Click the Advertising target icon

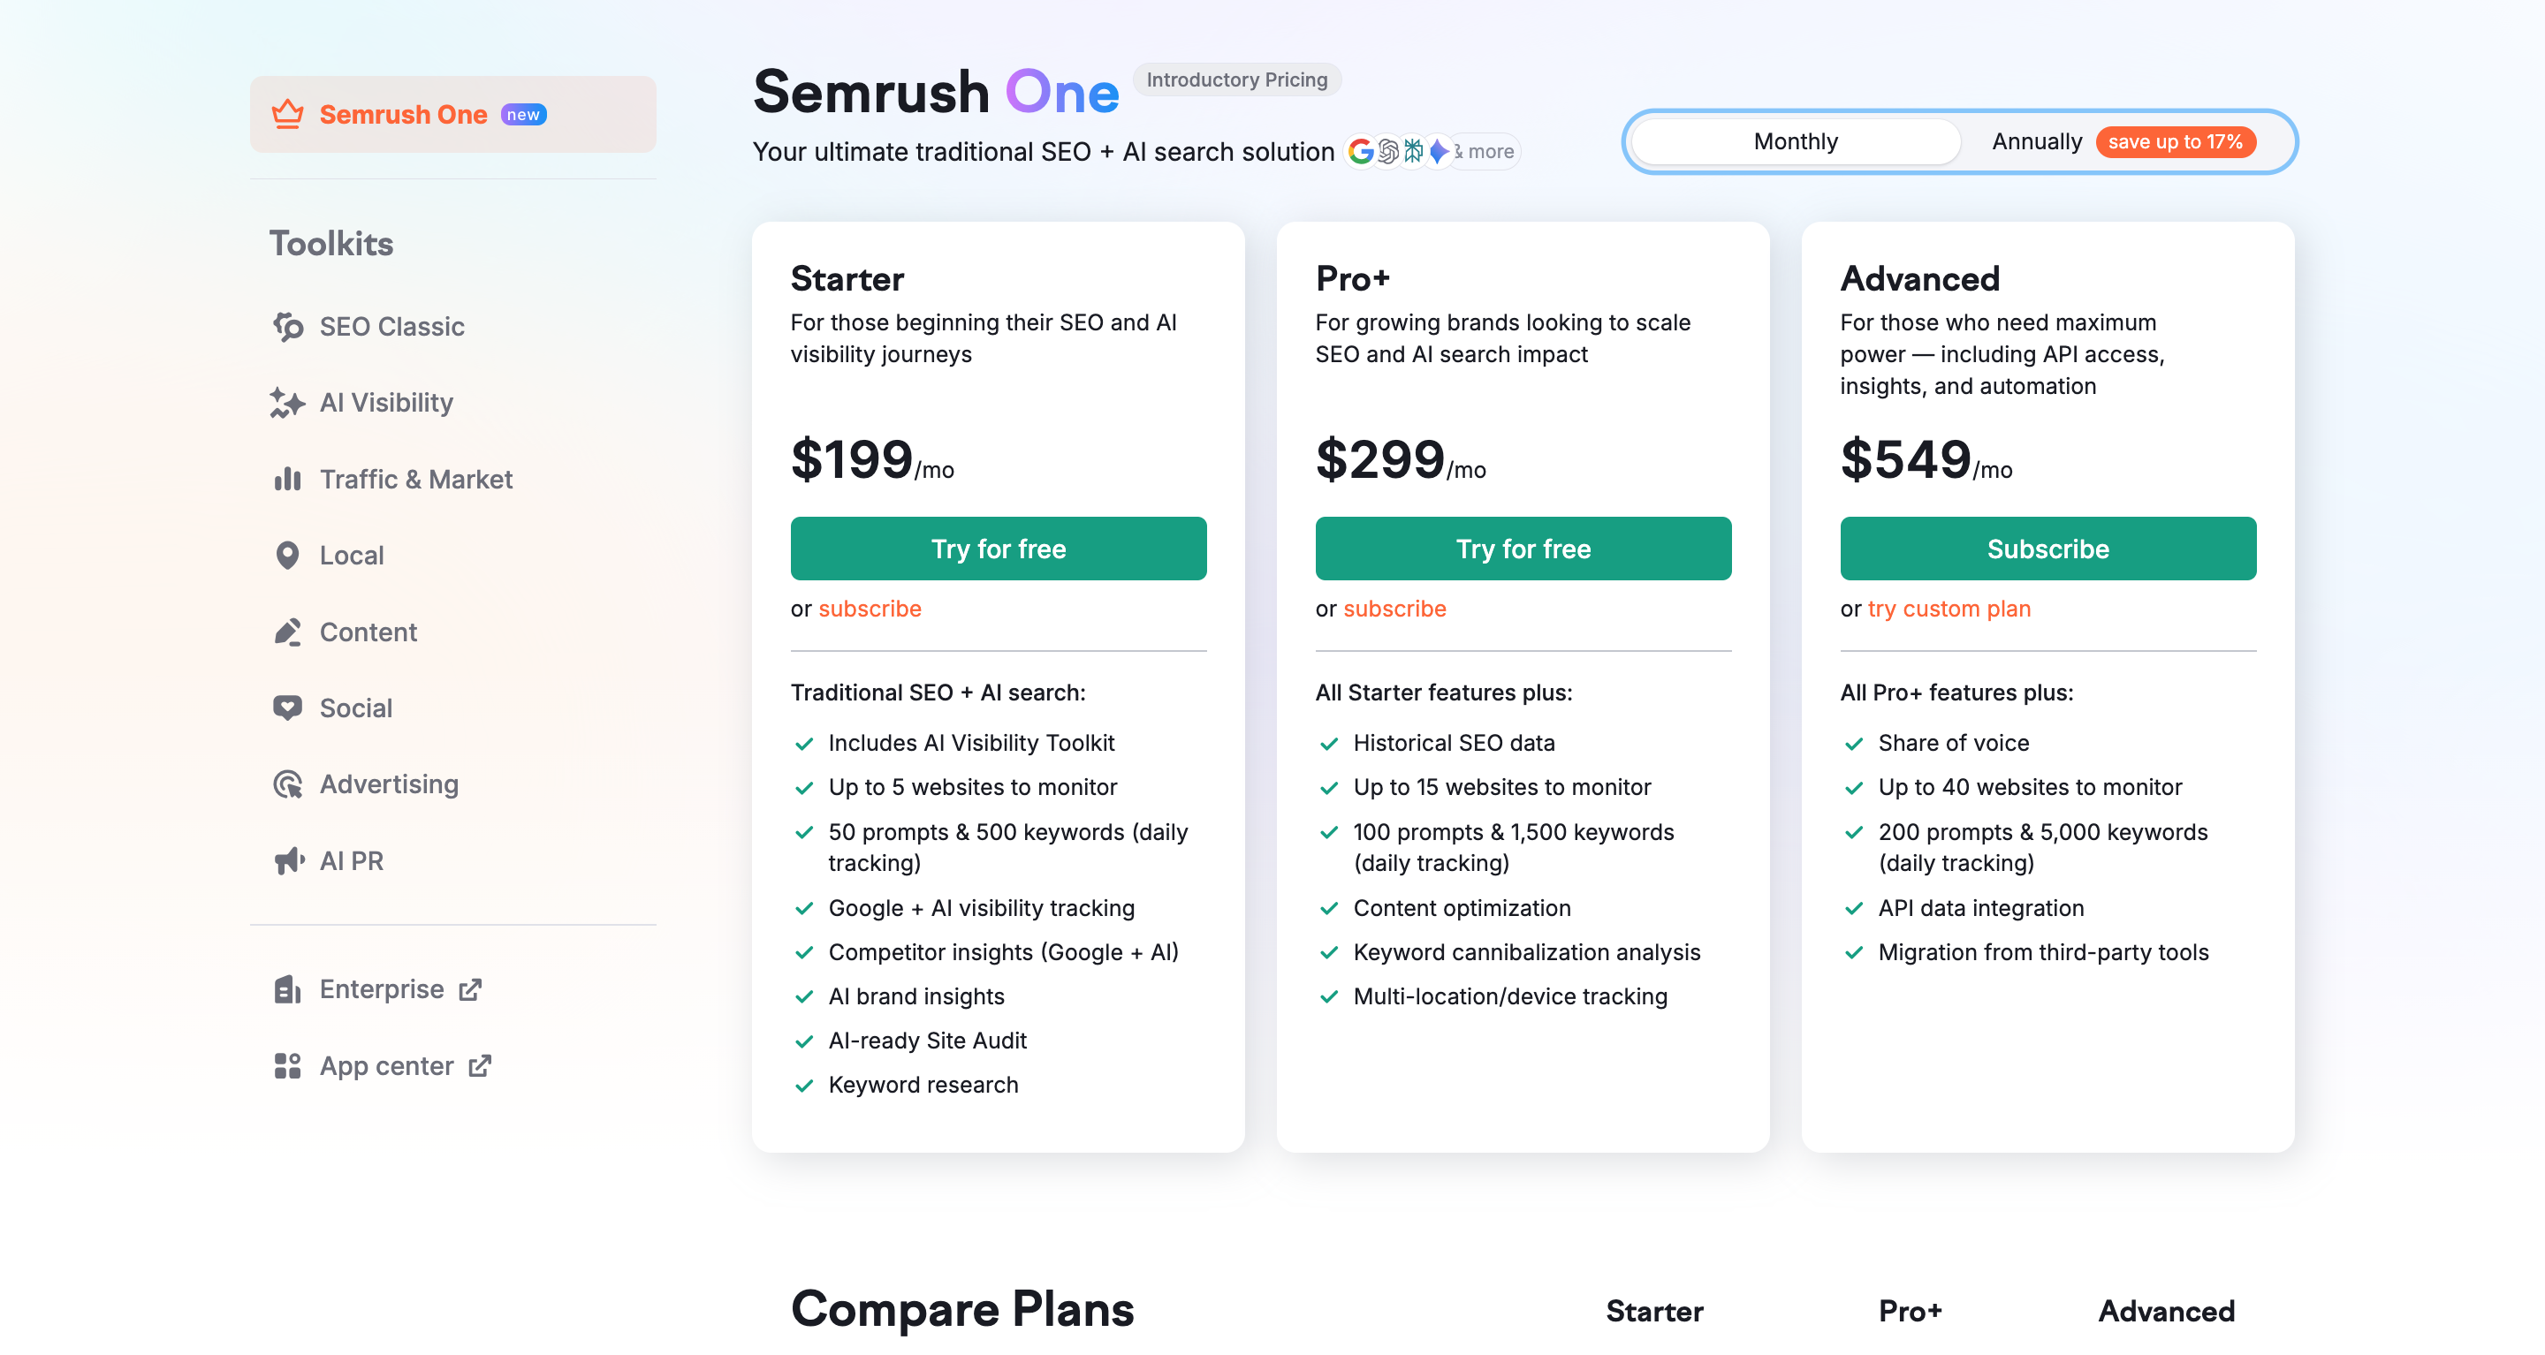(x=287, y=785)
